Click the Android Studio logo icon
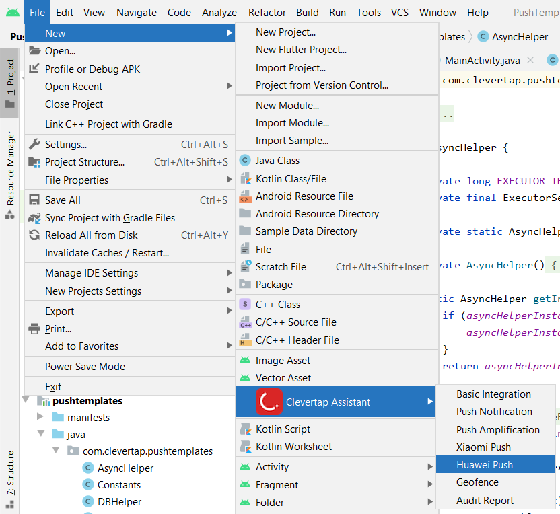This screenshot has width=560, height=514. click(x=13, y=13)
